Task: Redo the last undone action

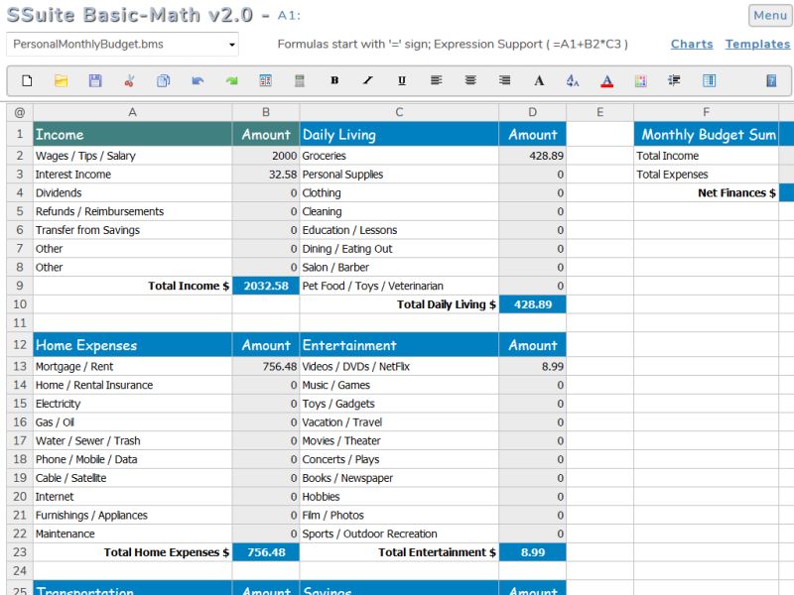Action: [230, 80]
